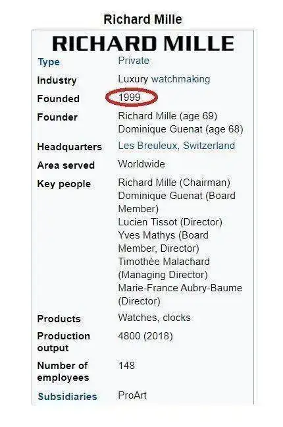
Task: Open the Les Breuleux link
Action: pos(147,146)
